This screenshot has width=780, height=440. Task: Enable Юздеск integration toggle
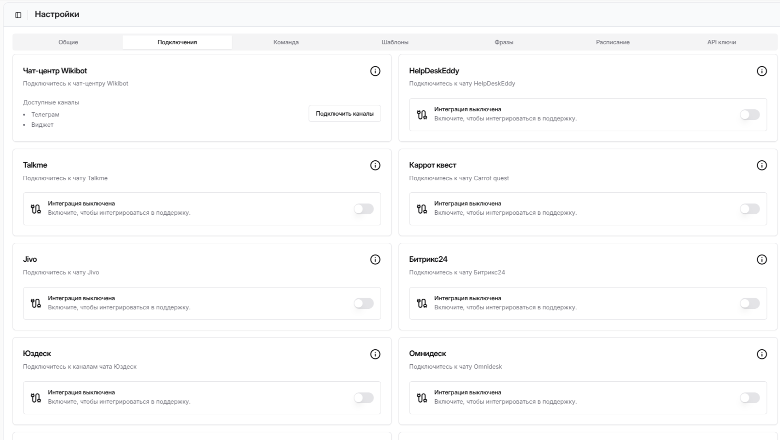click(363, 398)
